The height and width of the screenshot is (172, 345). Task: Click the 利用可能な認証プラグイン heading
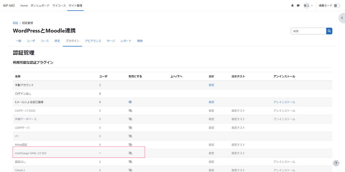click(33, 63)
